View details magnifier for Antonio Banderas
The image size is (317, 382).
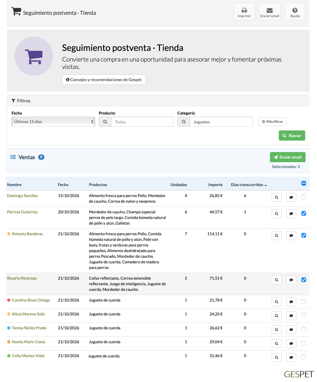tap(276, 236)
